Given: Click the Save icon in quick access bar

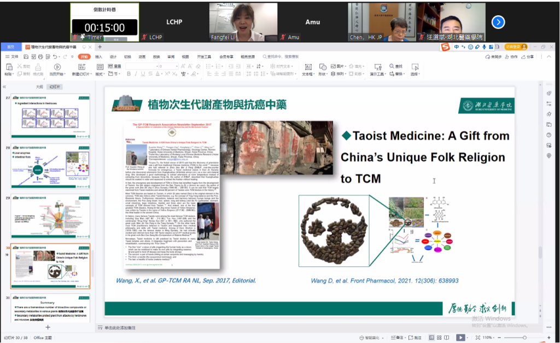Looking at the screenshot, I should click(26, 57).
